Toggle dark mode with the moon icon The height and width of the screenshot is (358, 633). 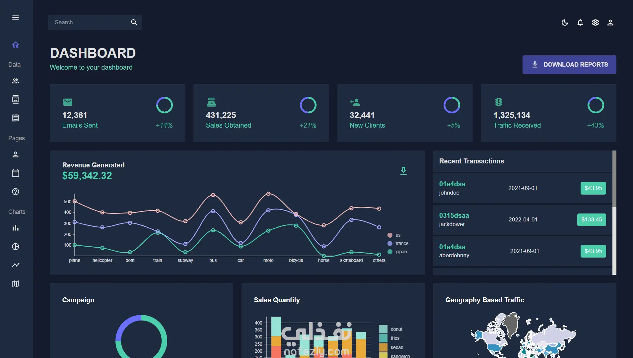pos(565,23)
